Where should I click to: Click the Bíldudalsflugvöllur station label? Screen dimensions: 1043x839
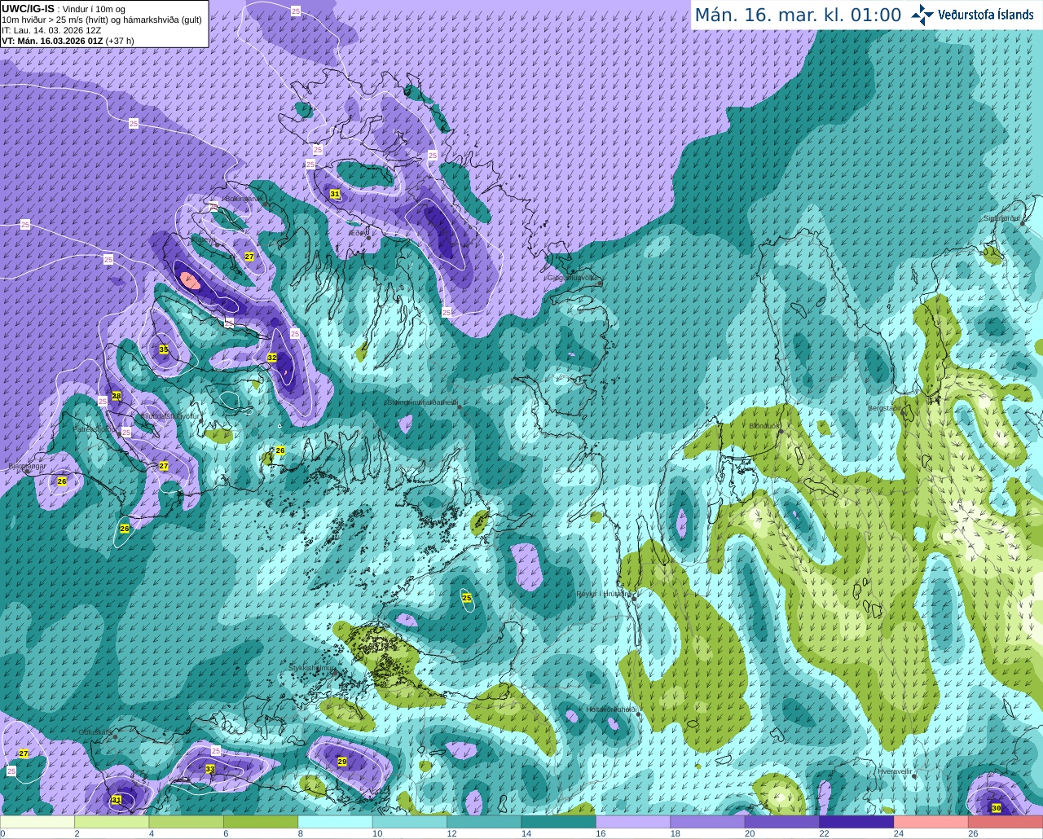point(169,415)
